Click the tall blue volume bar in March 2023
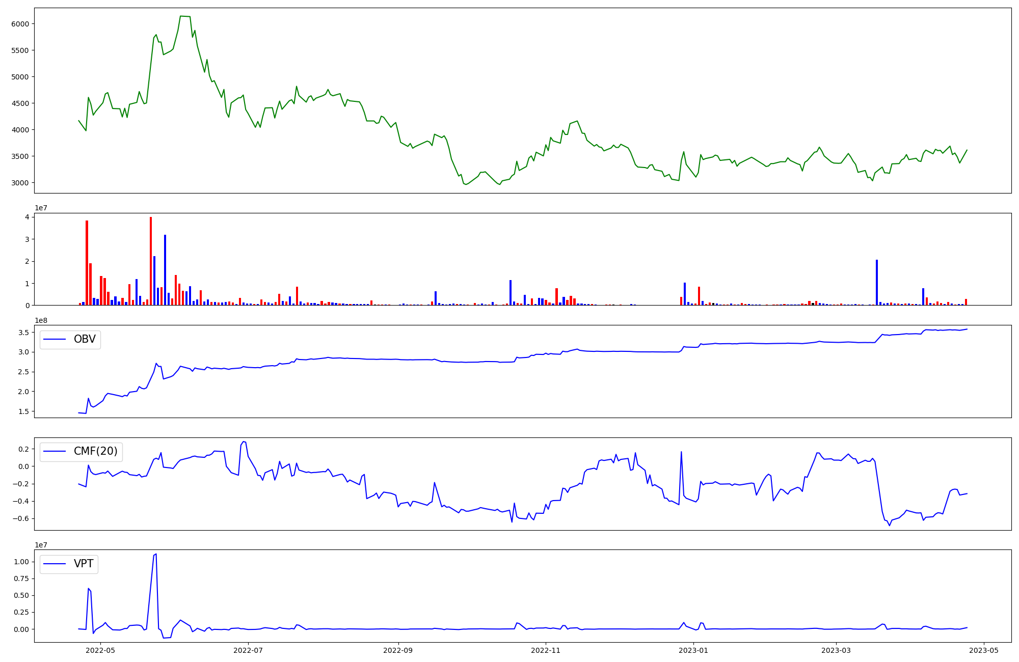The width and height of the screenshot is (1019, 662). pos(877,283)
